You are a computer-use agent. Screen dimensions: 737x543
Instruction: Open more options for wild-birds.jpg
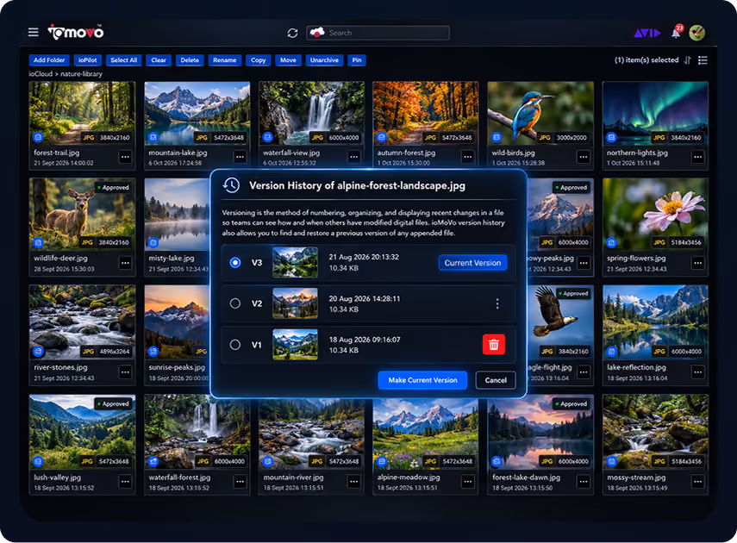[x=584, y=157]
